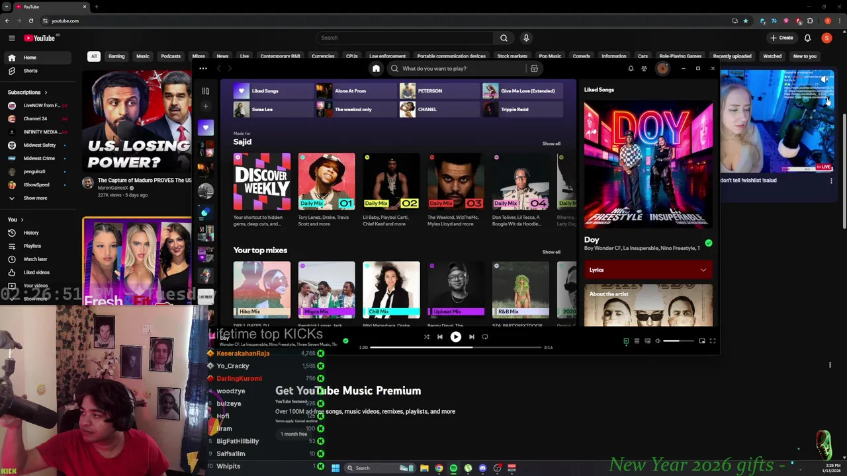The image size is (847, 476).
Task: Show all Your top mixes
Action: [551, 252]
